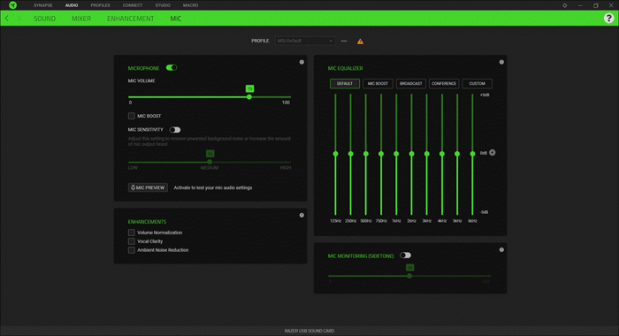Open the settings gear in title bar
The width and height of the screenshot is (619, 336).
[564, 5]
